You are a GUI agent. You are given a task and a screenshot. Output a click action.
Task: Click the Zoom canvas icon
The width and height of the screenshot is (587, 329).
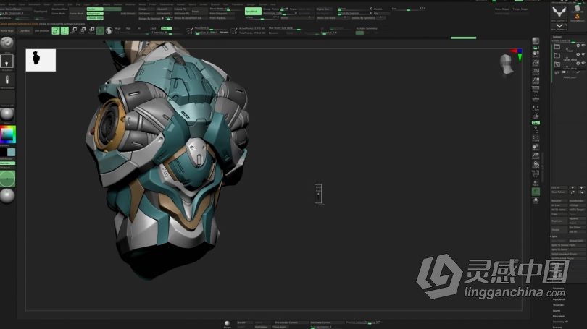[536, 62]
